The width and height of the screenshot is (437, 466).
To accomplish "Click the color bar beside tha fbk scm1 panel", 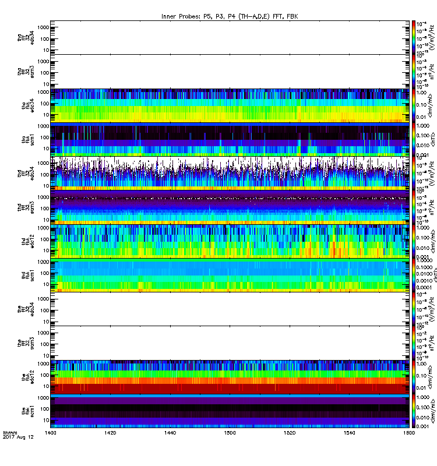I will click(x=413, y=140).
